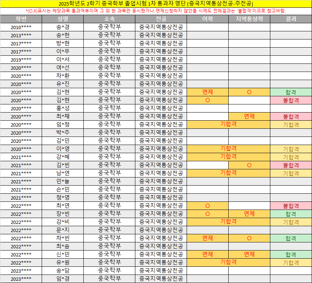
Task: Select the 면제 어학 cell for 신*민
Action: coord(208,255)
